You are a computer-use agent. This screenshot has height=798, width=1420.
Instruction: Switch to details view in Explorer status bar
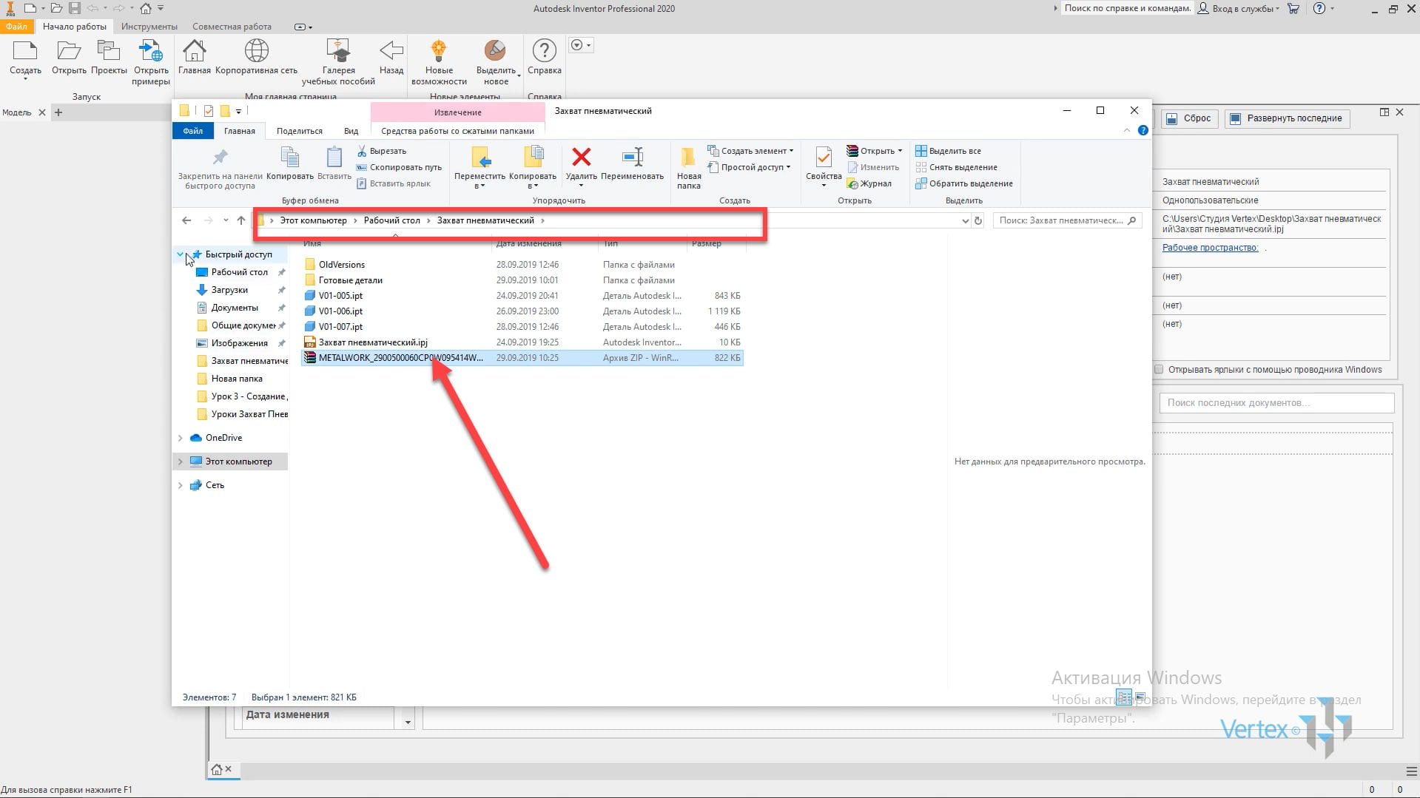pos(1125,697)
